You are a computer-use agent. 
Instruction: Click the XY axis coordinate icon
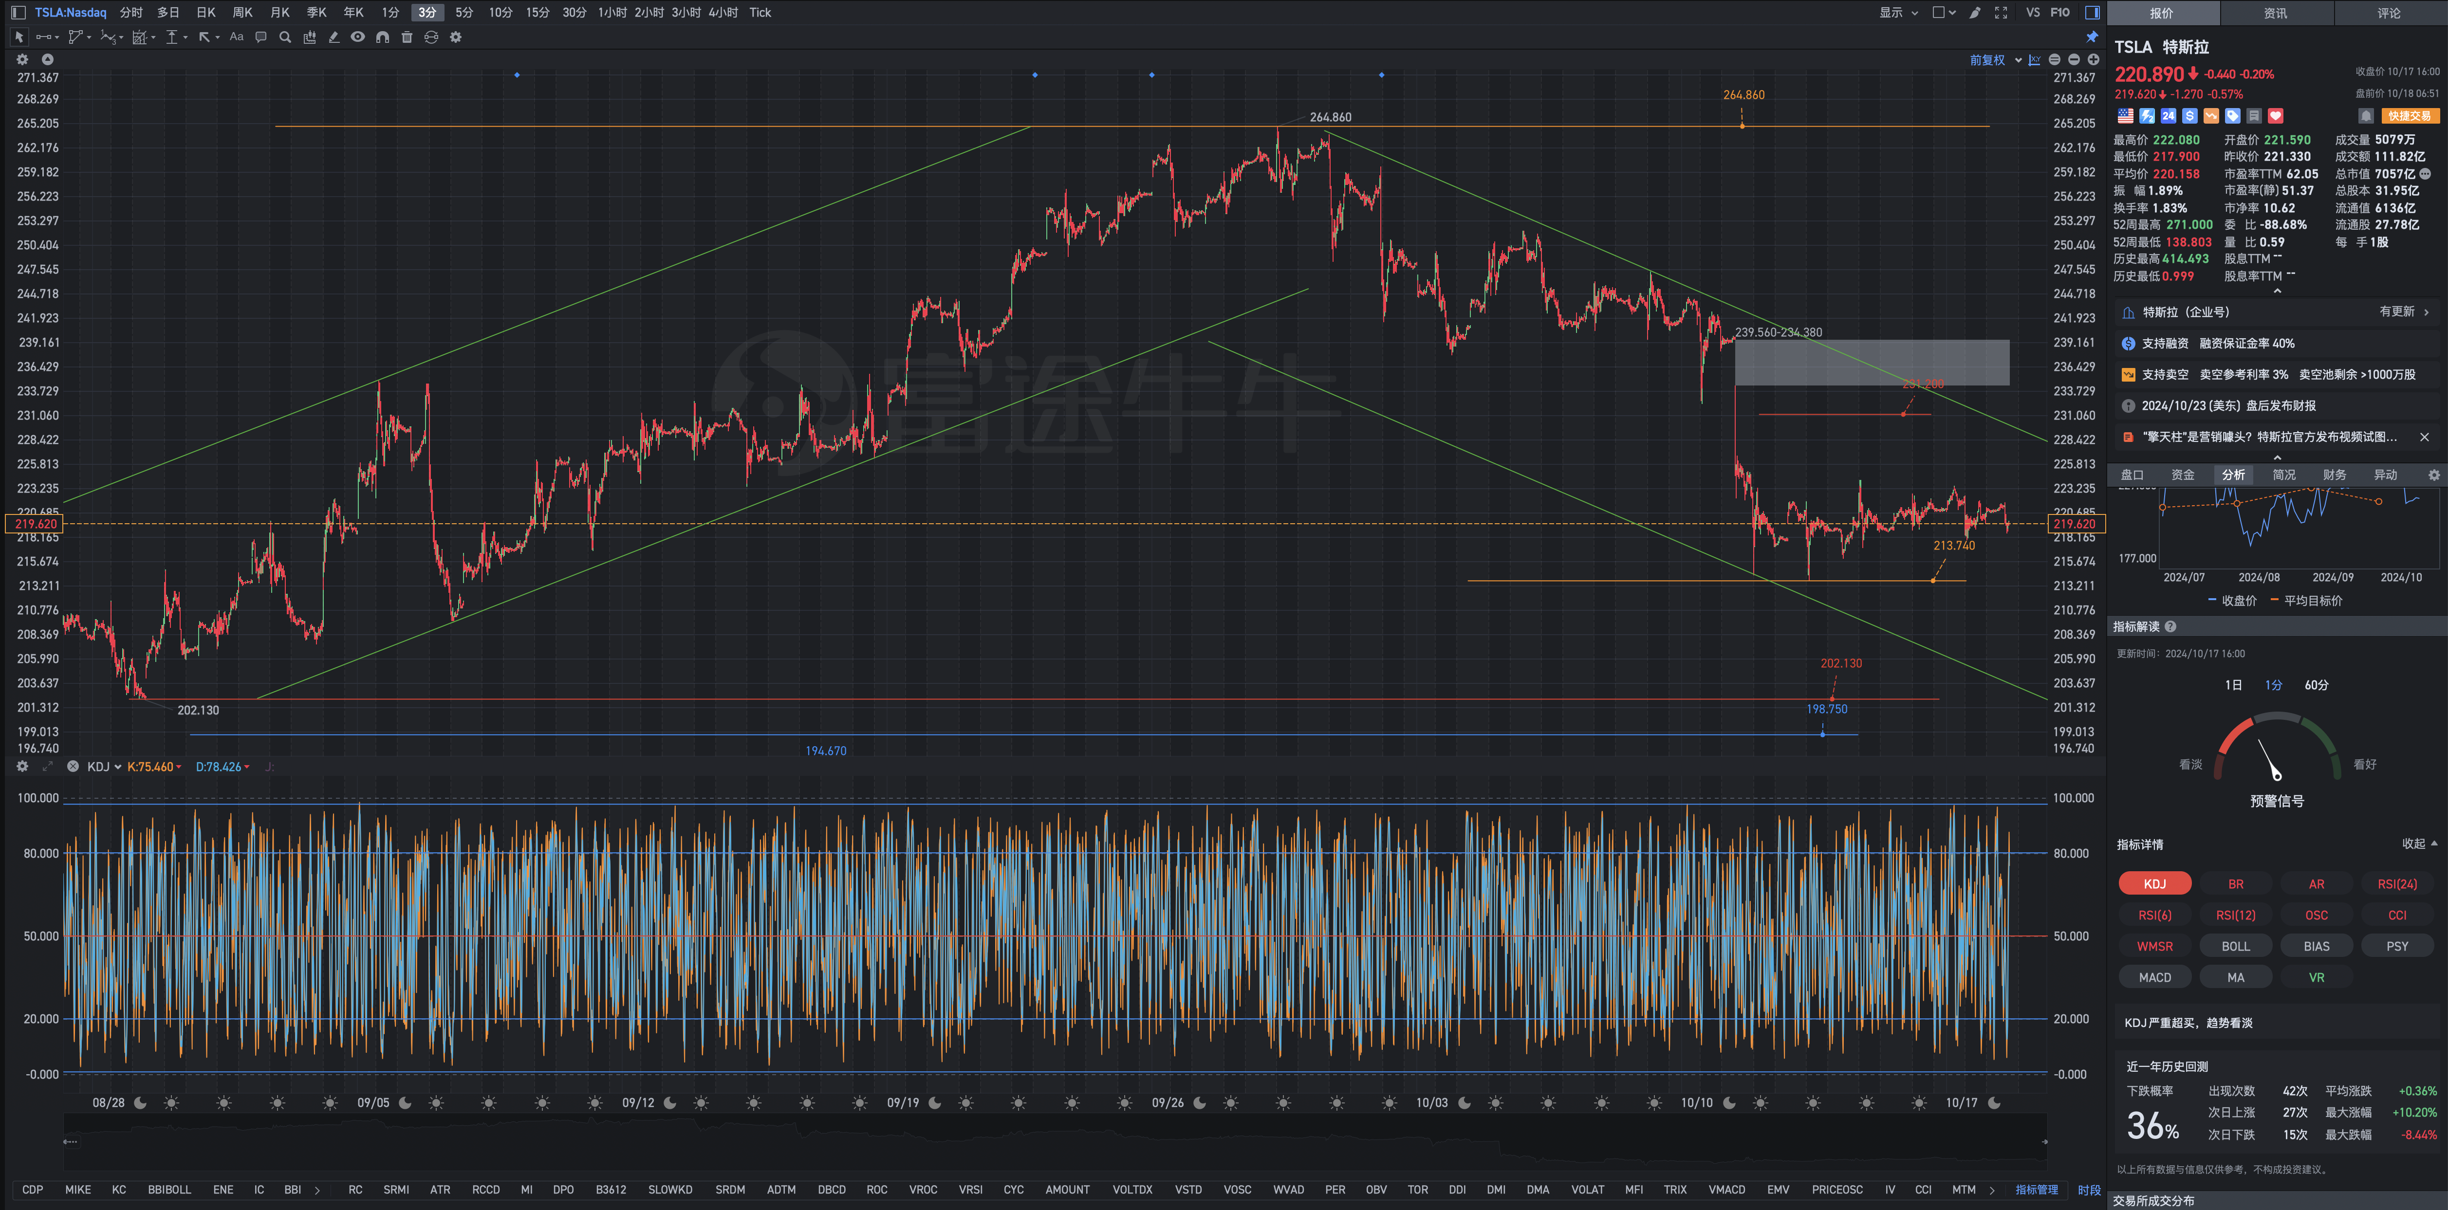pyautogui.click(x=2035, y=60)
